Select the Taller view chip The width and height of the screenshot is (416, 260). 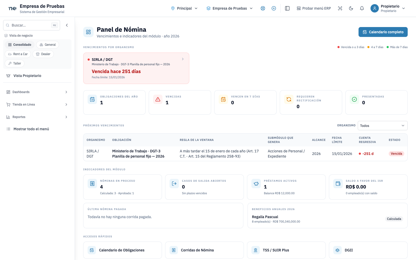(x=15, y=63)
